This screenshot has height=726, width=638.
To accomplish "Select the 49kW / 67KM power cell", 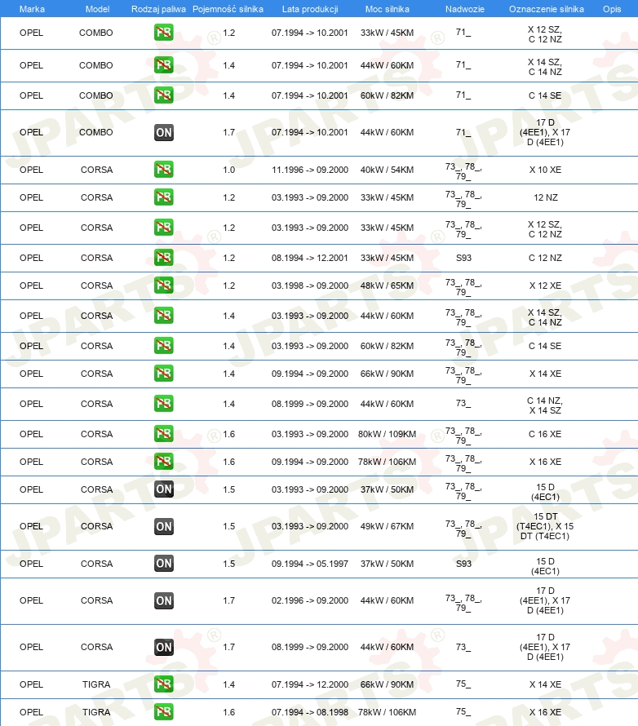I will (387, 526).
